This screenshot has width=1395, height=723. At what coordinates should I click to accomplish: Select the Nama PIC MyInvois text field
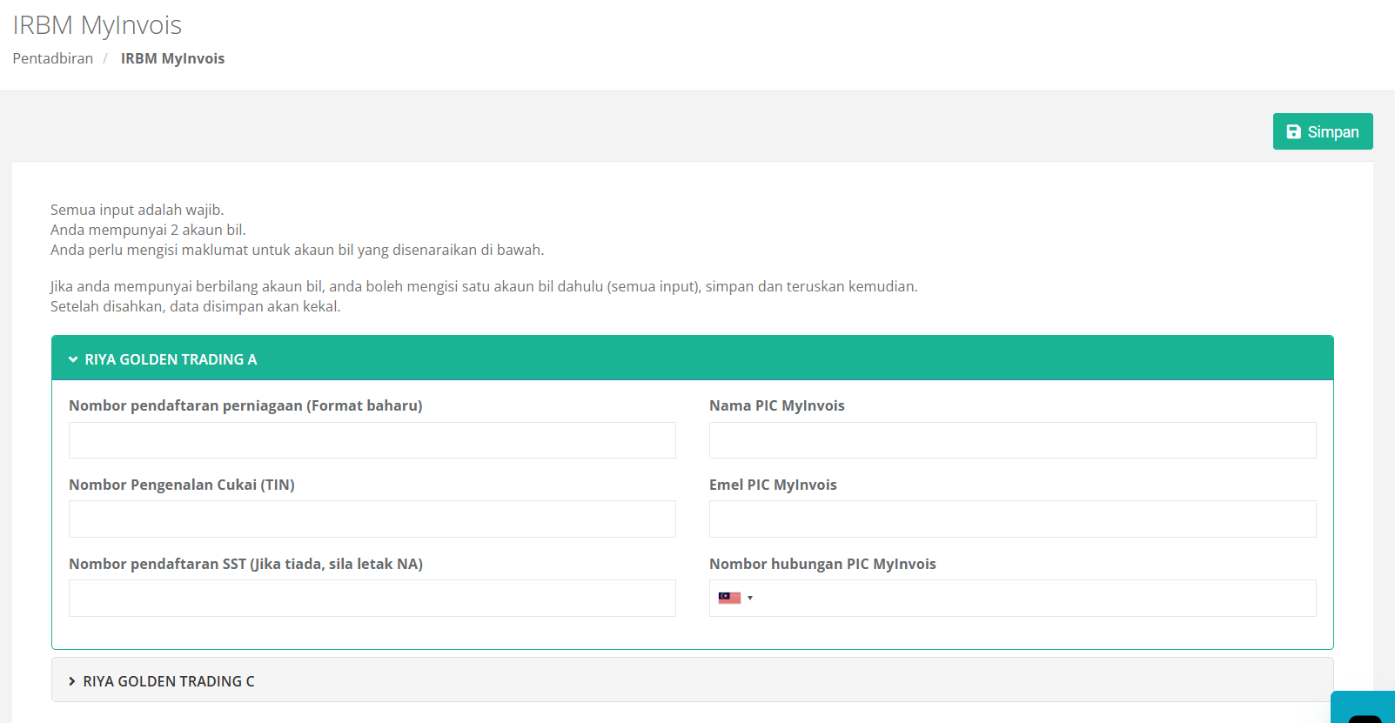(1012, 440)
